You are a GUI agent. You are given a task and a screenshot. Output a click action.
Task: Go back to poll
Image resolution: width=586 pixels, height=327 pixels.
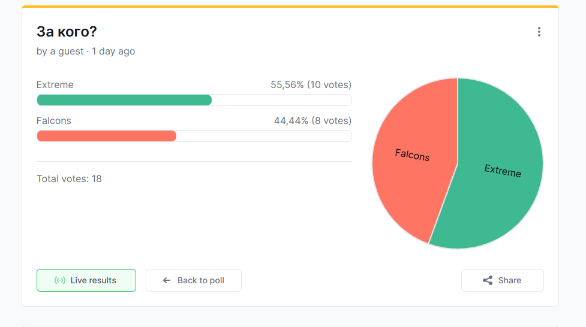pos(194,280)
